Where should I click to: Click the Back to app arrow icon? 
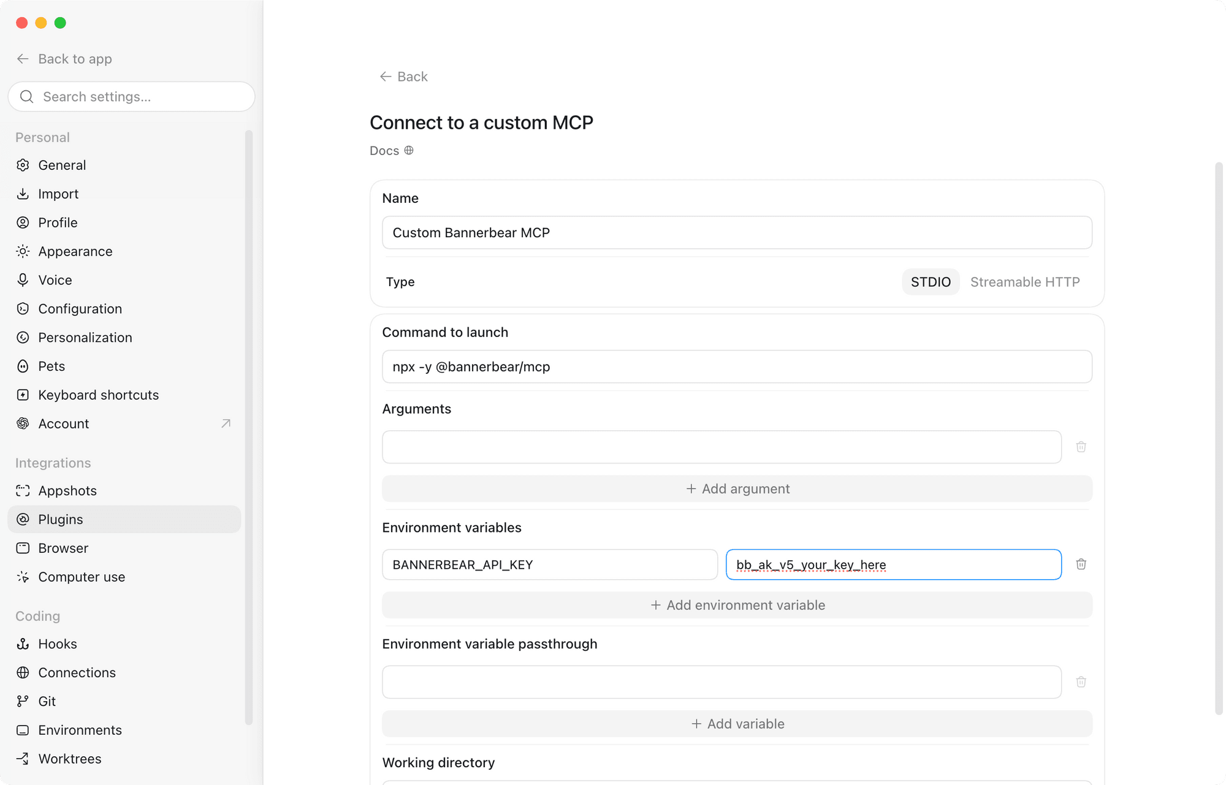tap(23, 59)
